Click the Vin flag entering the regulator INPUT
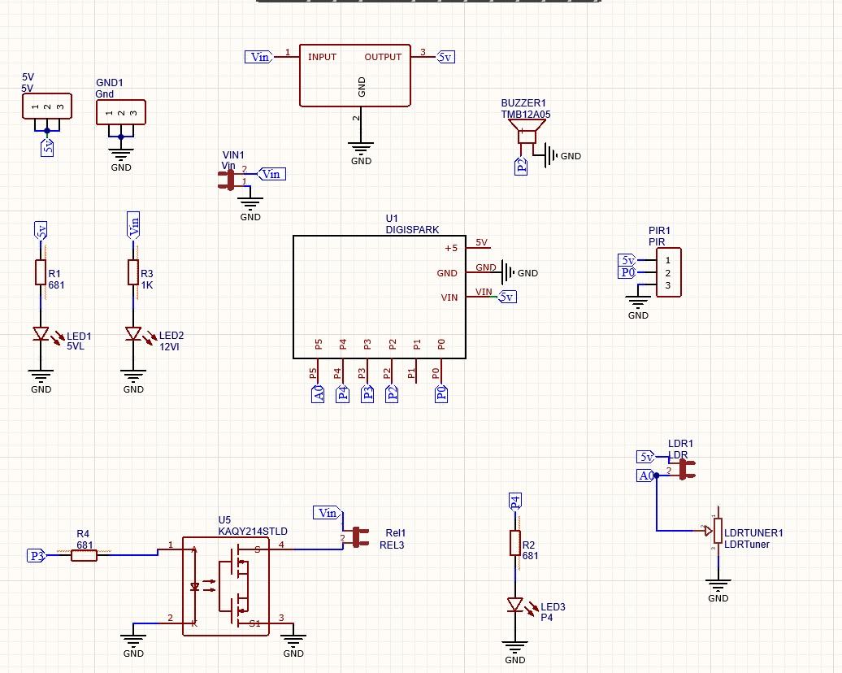842x673 pixels. pos(260,57)
